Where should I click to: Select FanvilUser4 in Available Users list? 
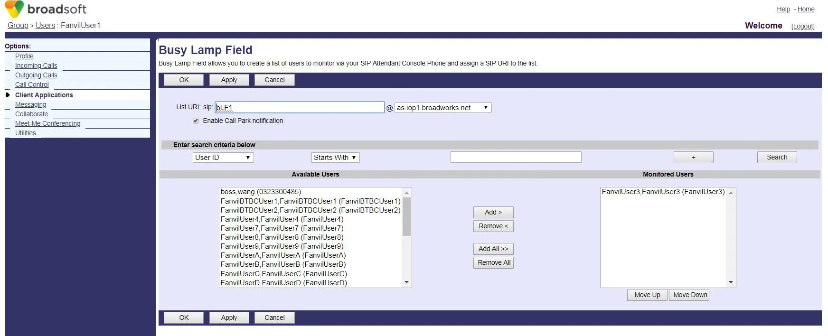[x=282, y=219]
